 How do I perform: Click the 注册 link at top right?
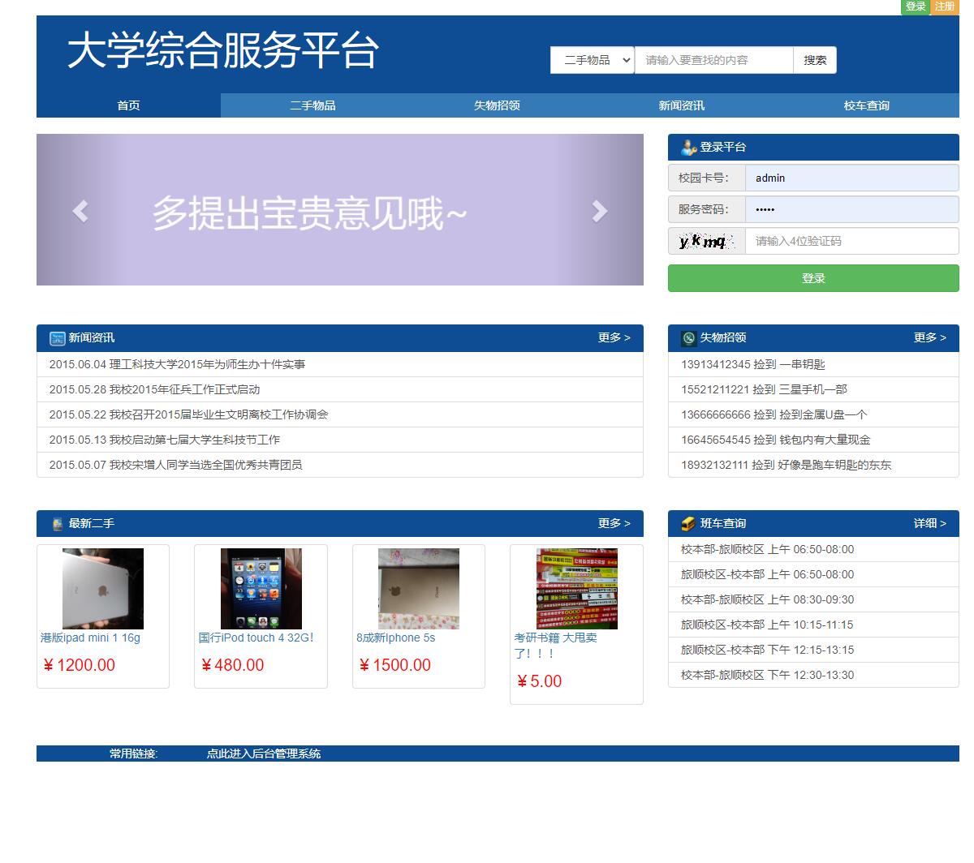click(944, 6)
